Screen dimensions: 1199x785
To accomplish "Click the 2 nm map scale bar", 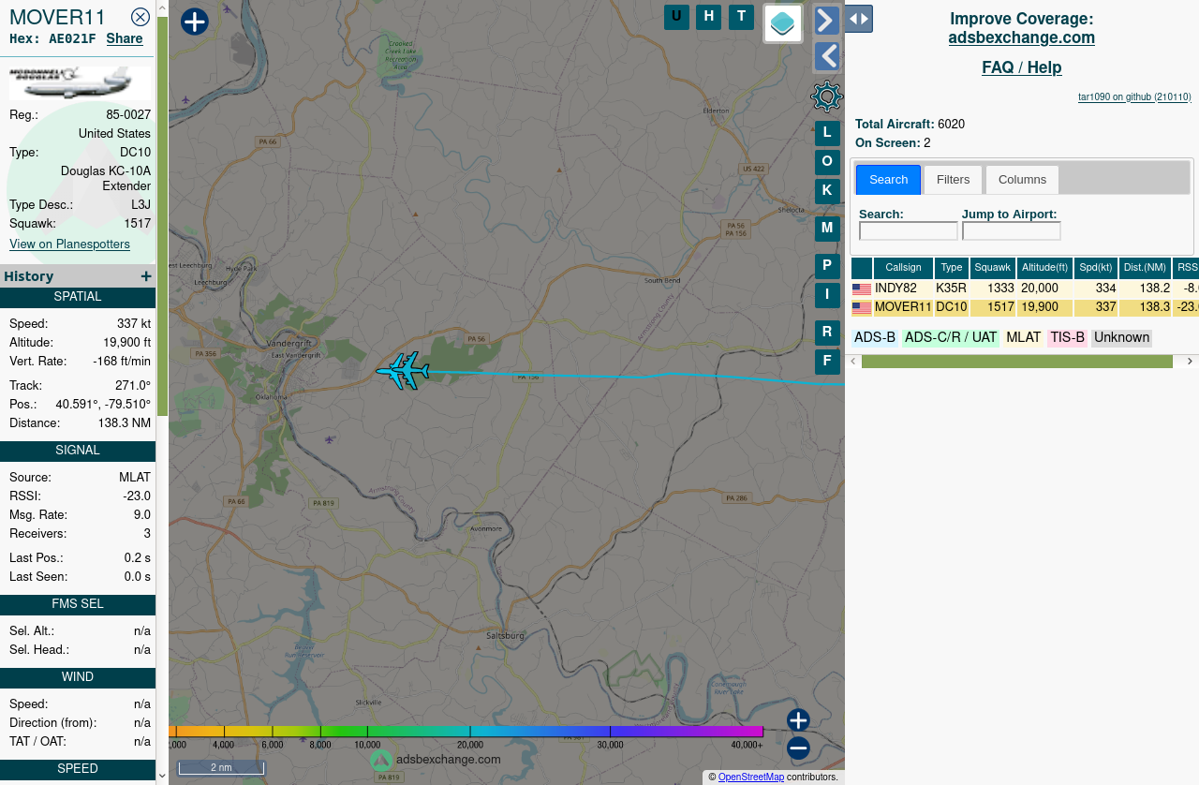I will pos(221,768).
